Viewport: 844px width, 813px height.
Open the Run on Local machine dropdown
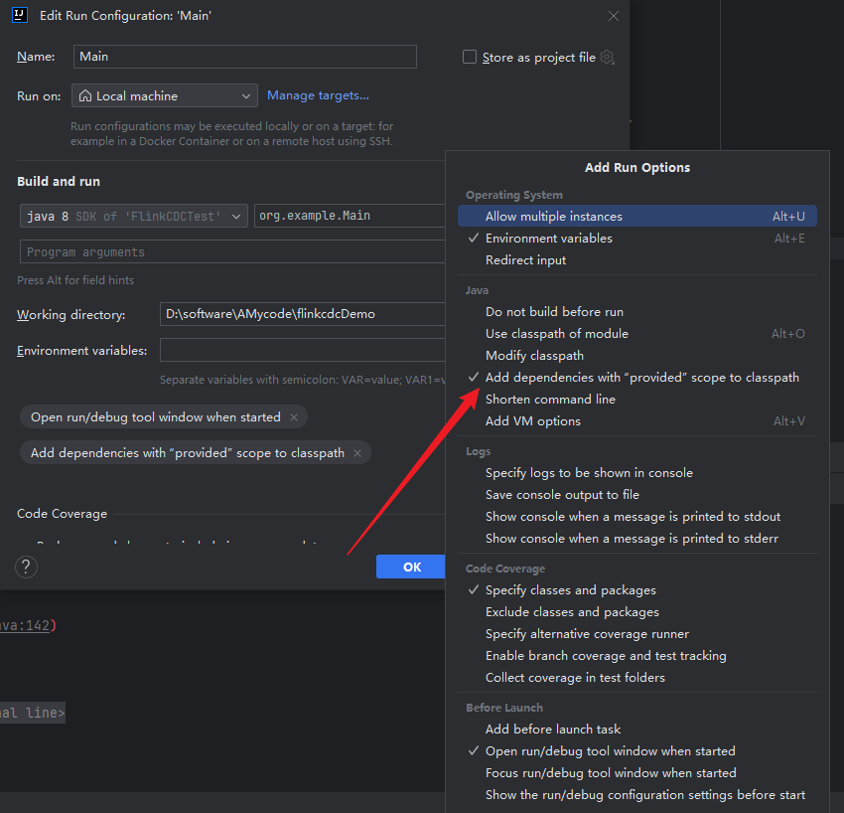click(164, 96)
